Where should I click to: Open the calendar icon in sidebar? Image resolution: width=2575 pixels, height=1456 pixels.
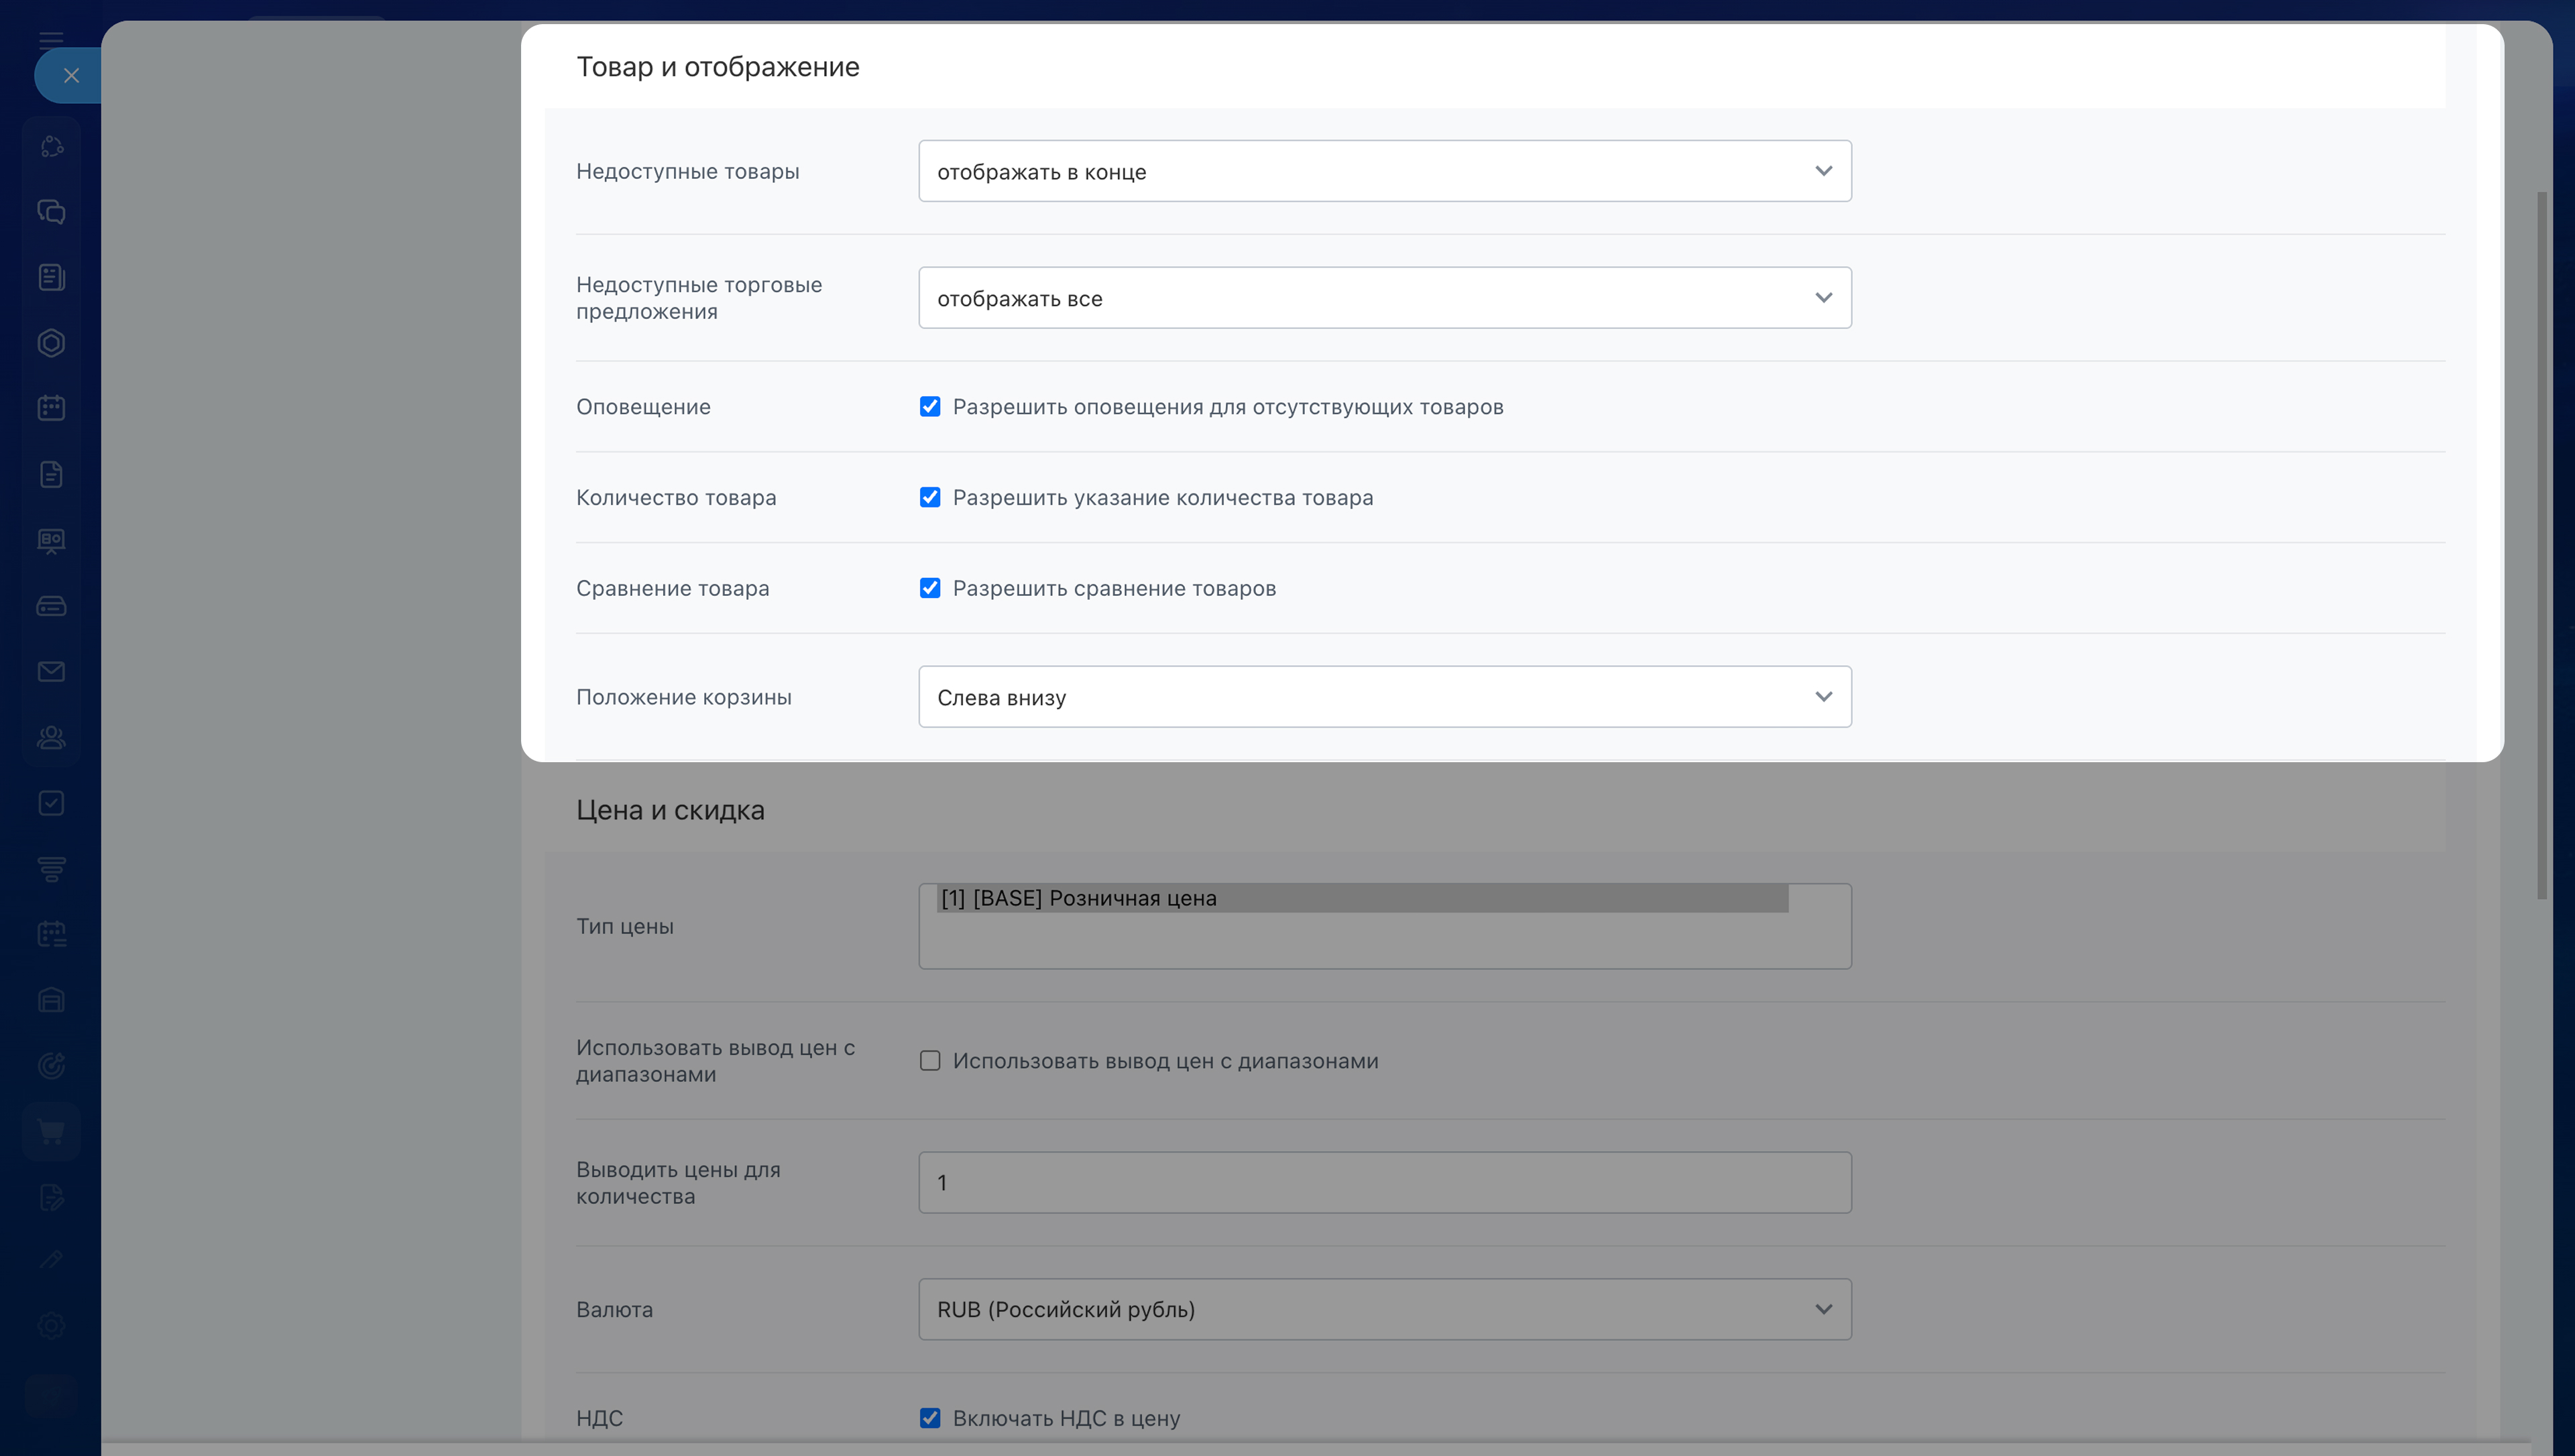tap(51, 408)
